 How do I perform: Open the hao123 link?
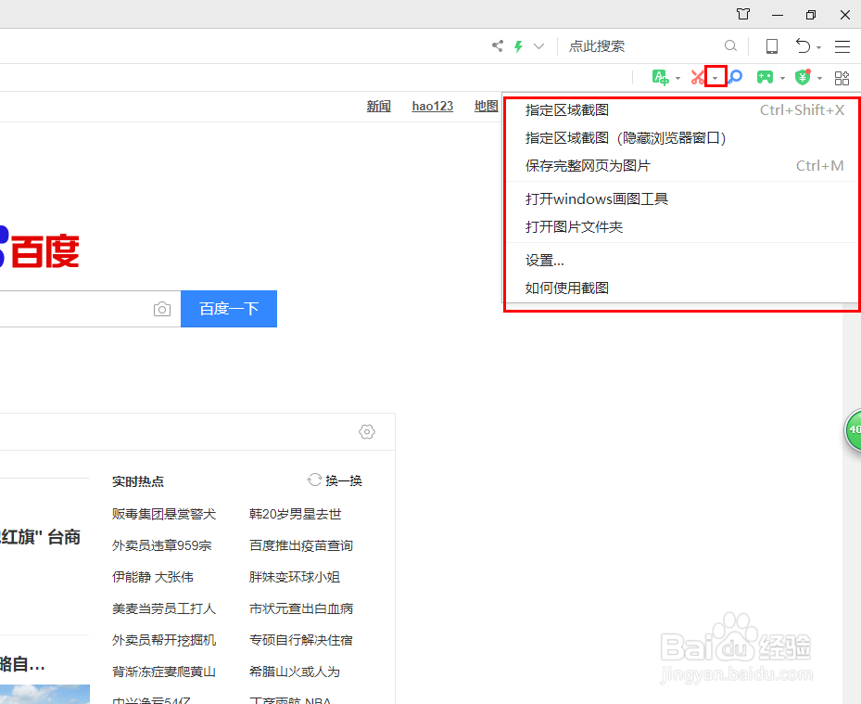point(432,106)
